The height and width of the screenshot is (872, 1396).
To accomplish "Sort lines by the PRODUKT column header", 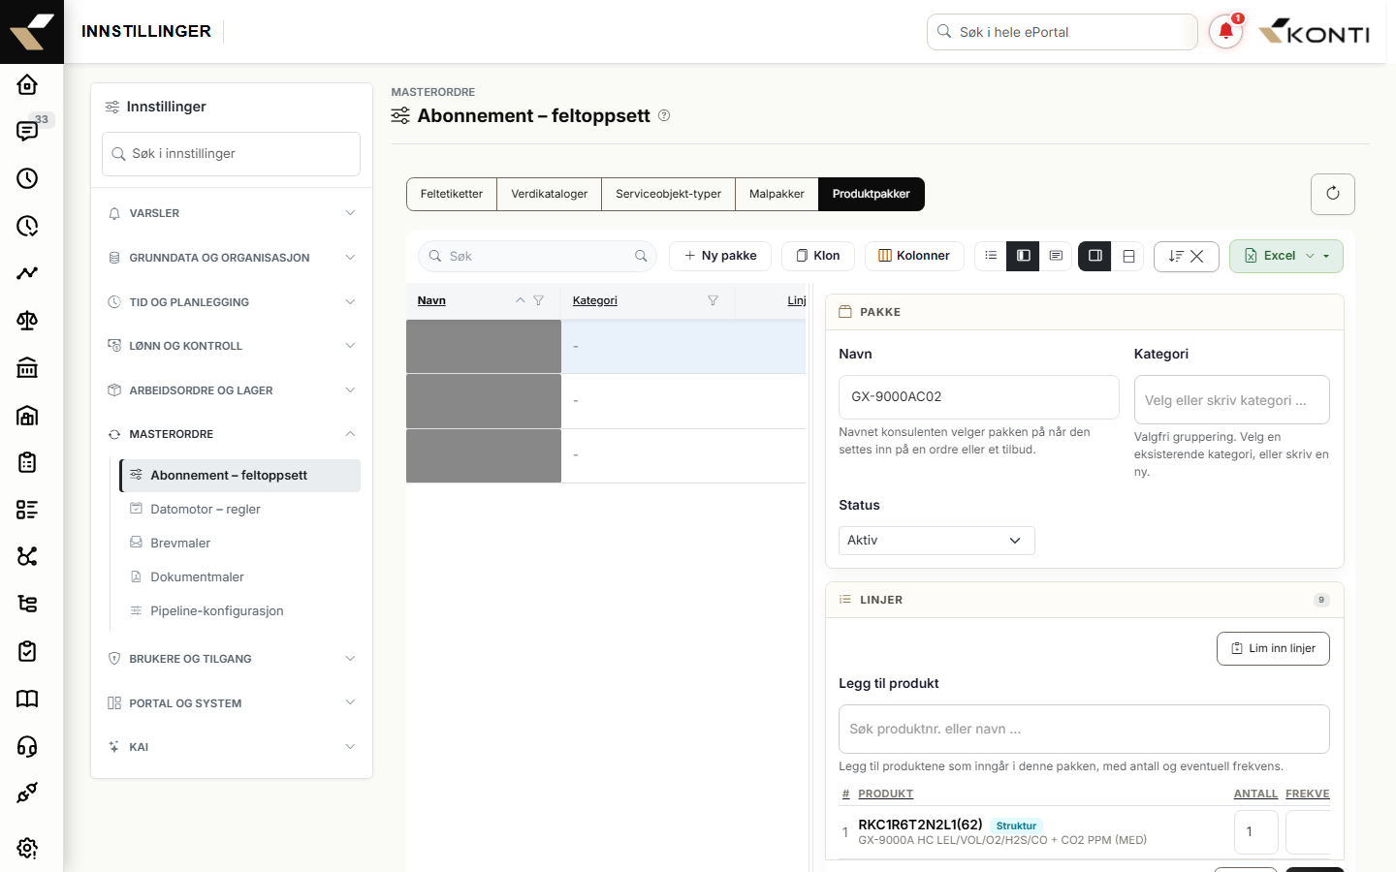I will point(886,794).
